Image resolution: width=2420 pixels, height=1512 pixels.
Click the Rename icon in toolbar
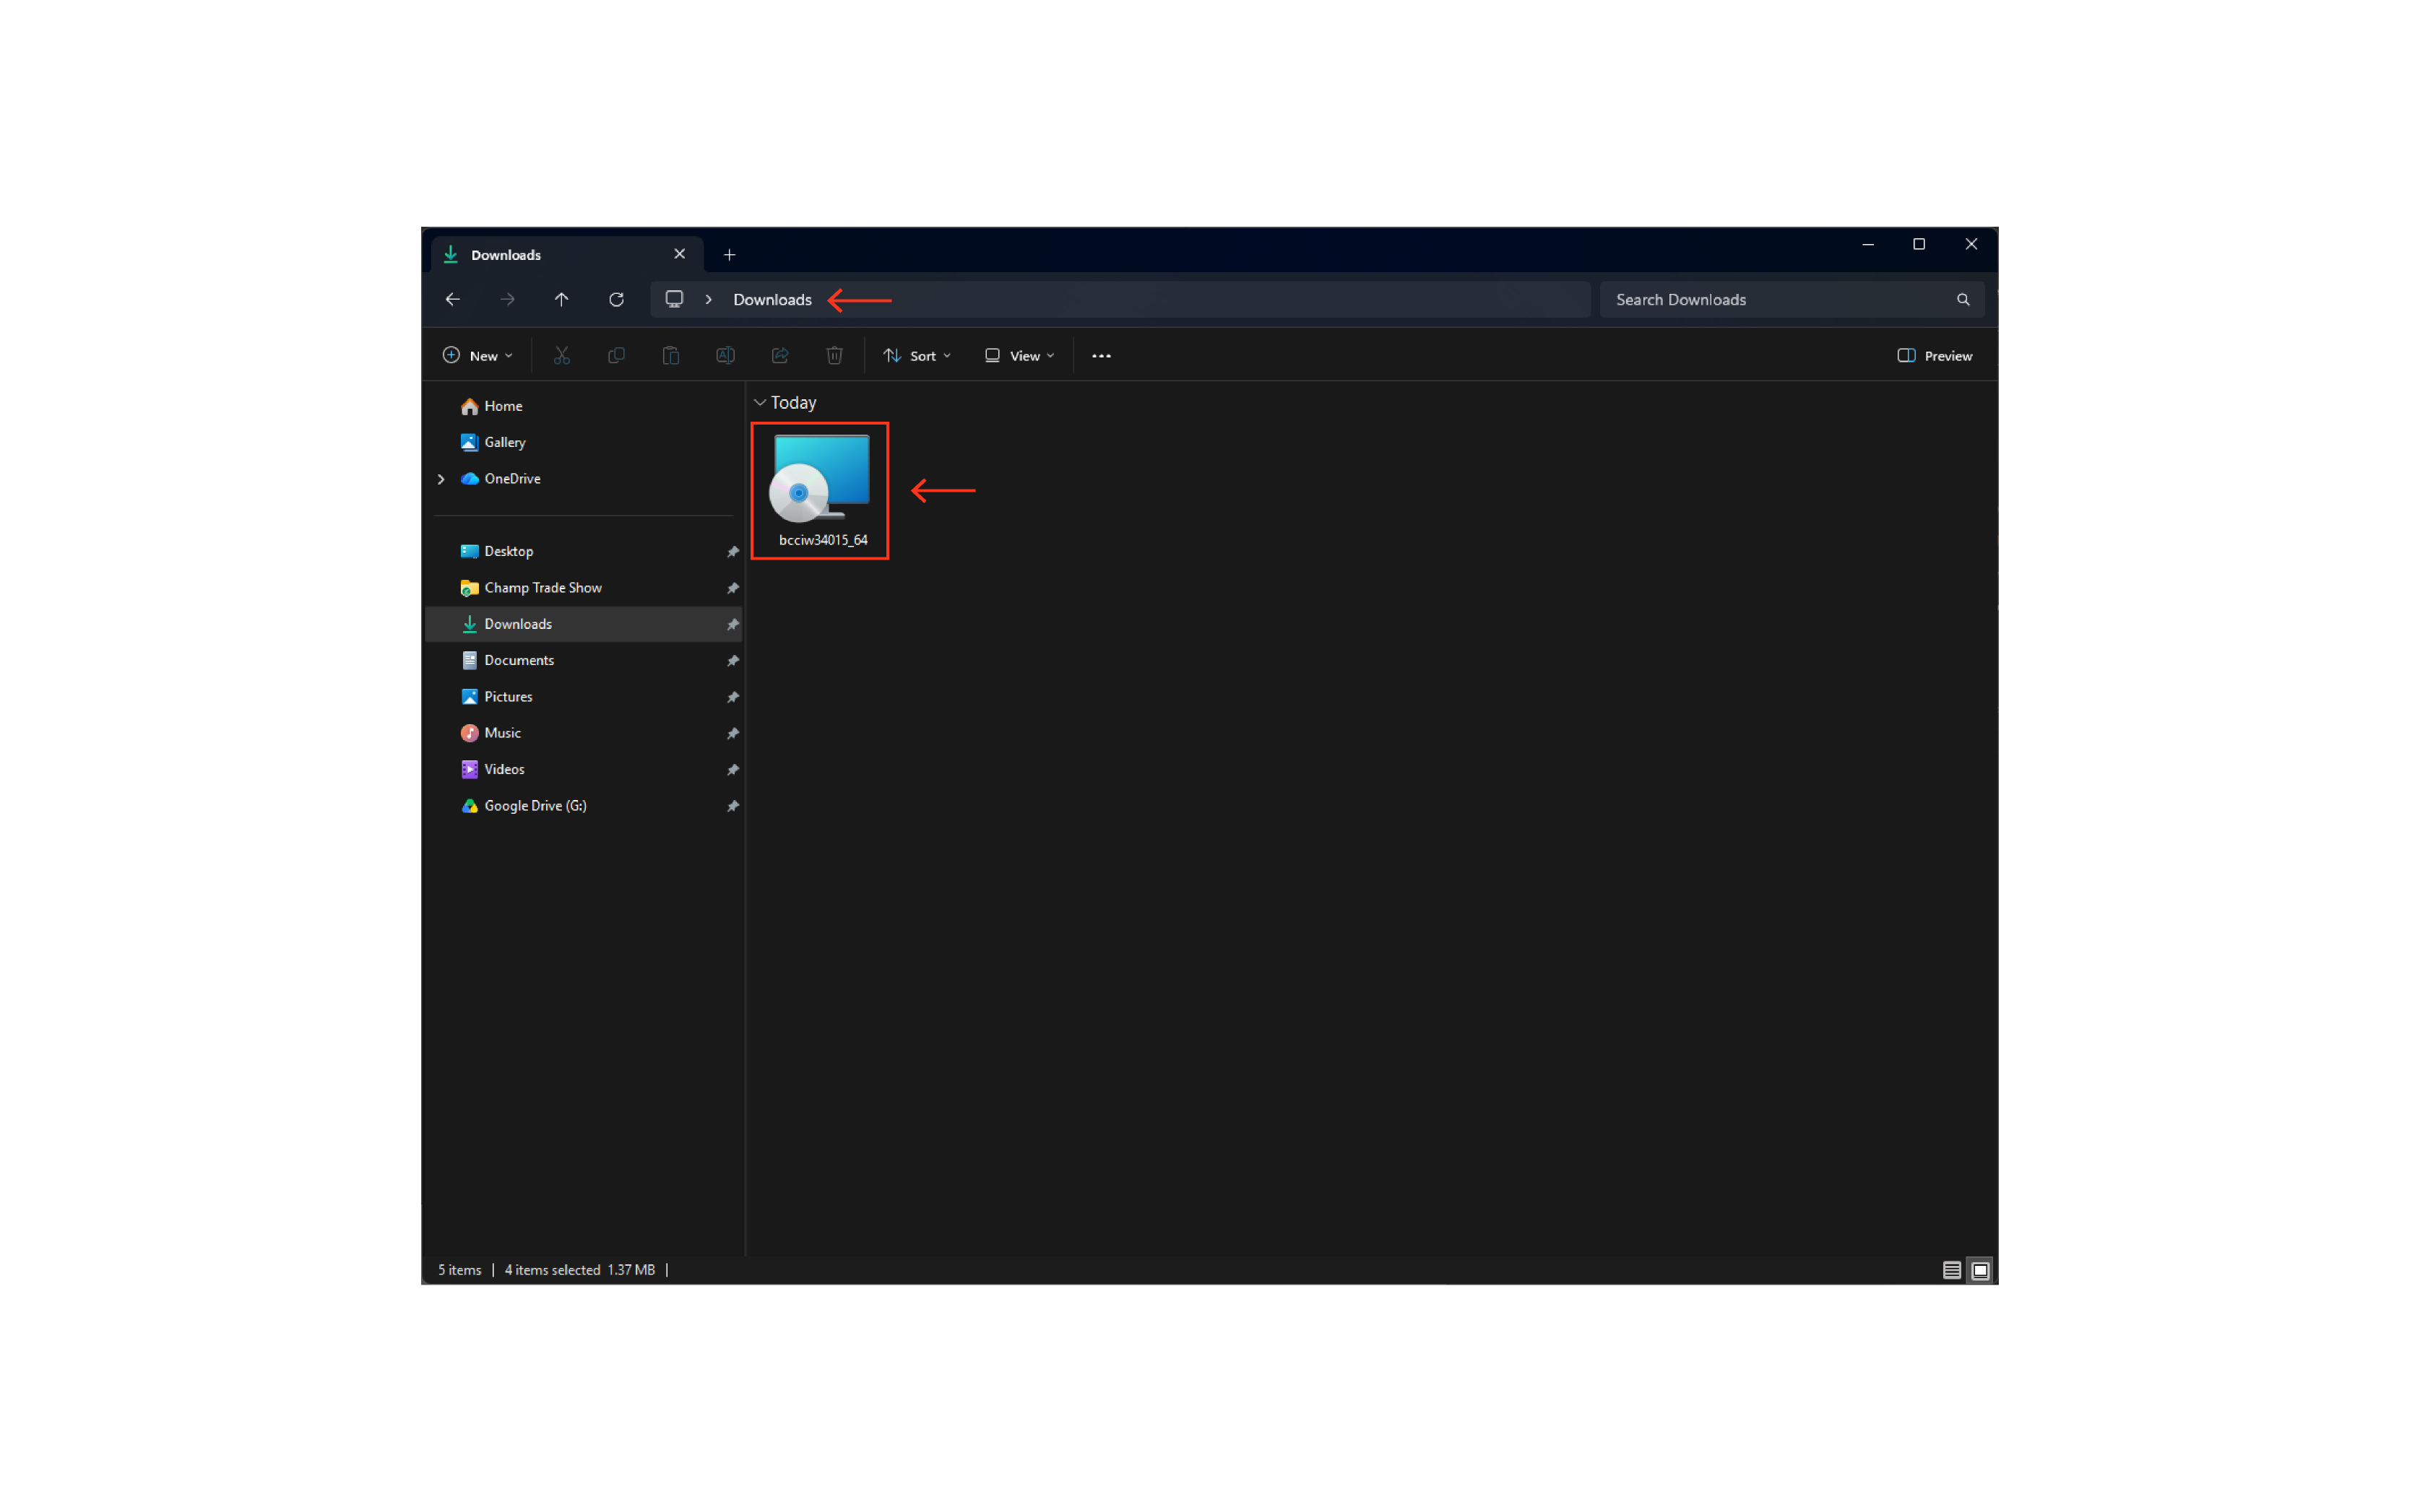click(725, 355)
